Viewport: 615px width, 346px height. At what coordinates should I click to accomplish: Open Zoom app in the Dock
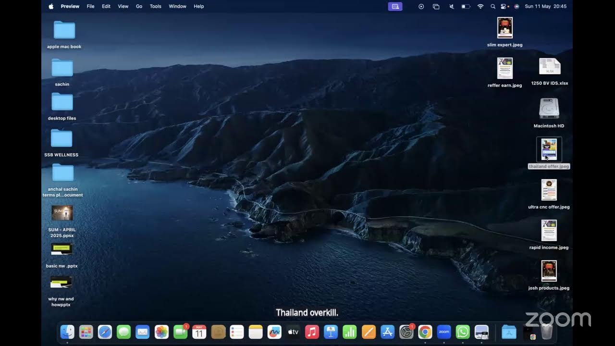tap(444, 332)
